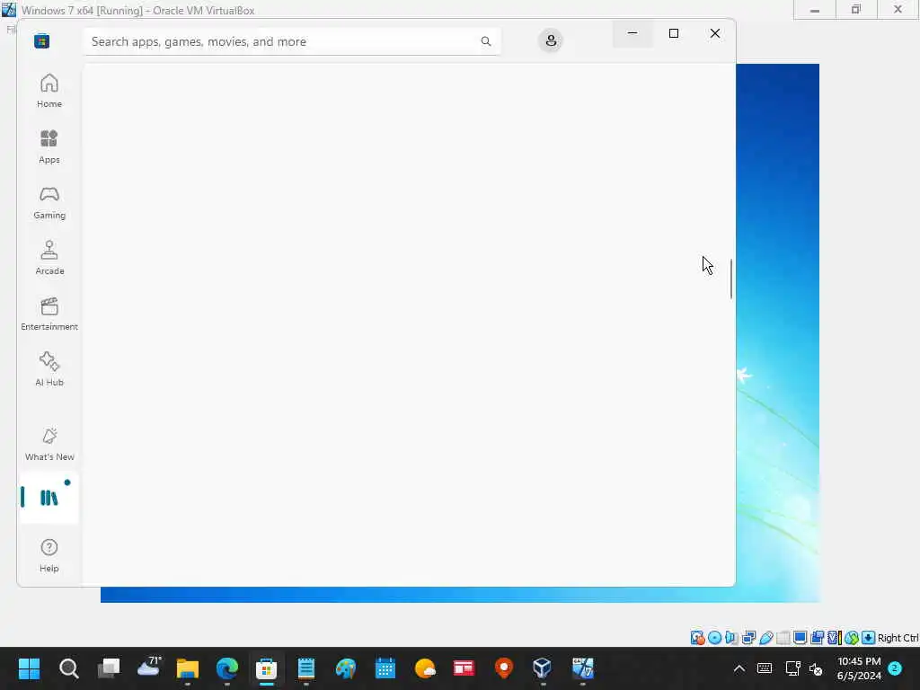
Task: Open File Explorer from the taskbar
Action: [188, 668]
